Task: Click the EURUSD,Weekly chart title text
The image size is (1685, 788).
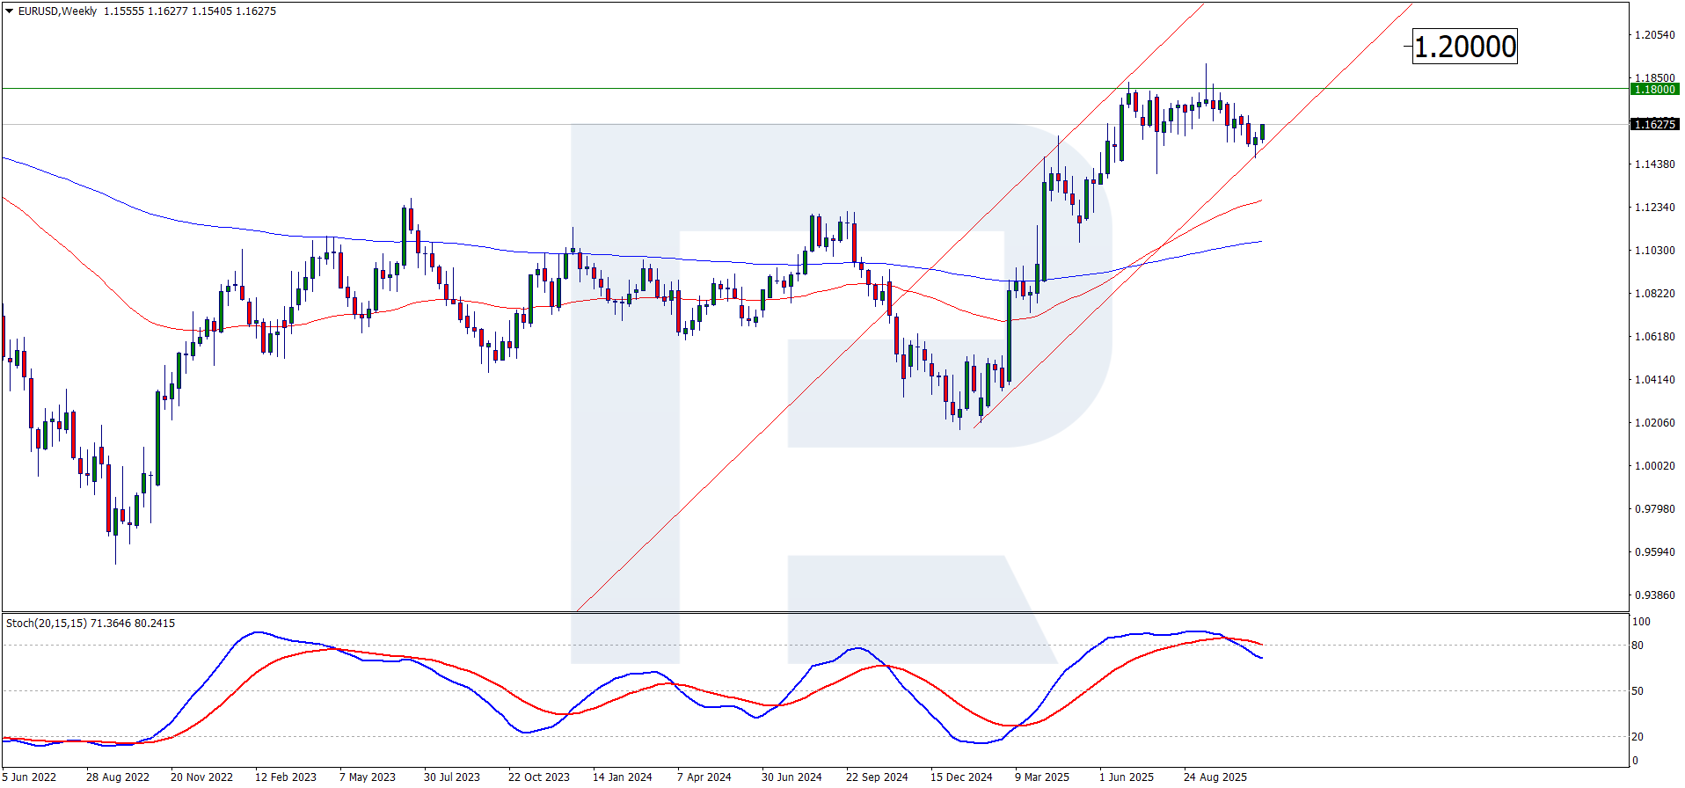Action: 57,11
